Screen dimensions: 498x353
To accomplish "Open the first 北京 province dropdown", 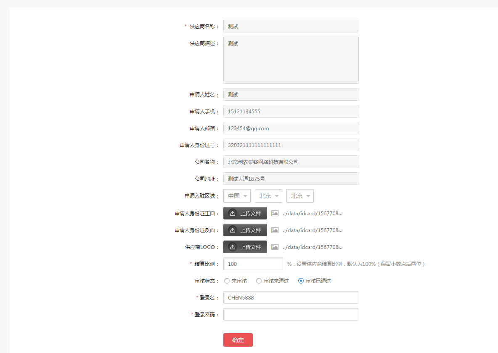I will pyautogui.click(x=268, y=196).
